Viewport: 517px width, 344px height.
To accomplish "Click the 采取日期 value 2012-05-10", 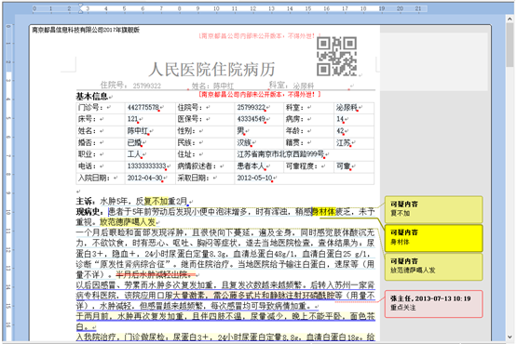I will point(254,178).
